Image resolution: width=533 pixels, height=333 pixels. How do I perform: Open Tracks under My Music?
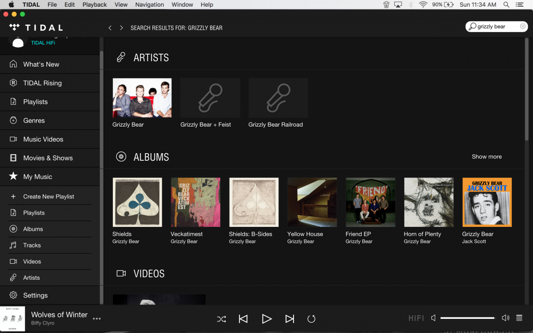tap(50, 245)
